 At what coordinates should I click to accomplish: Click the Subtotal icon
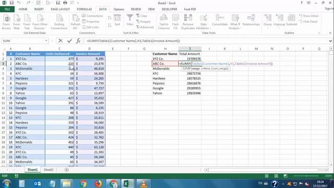coord(291,20)
